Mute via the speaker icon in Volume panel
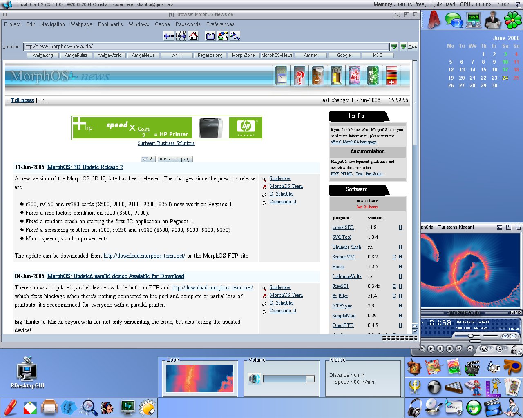Viewport: 523px width, 418px height. [255, 379]
